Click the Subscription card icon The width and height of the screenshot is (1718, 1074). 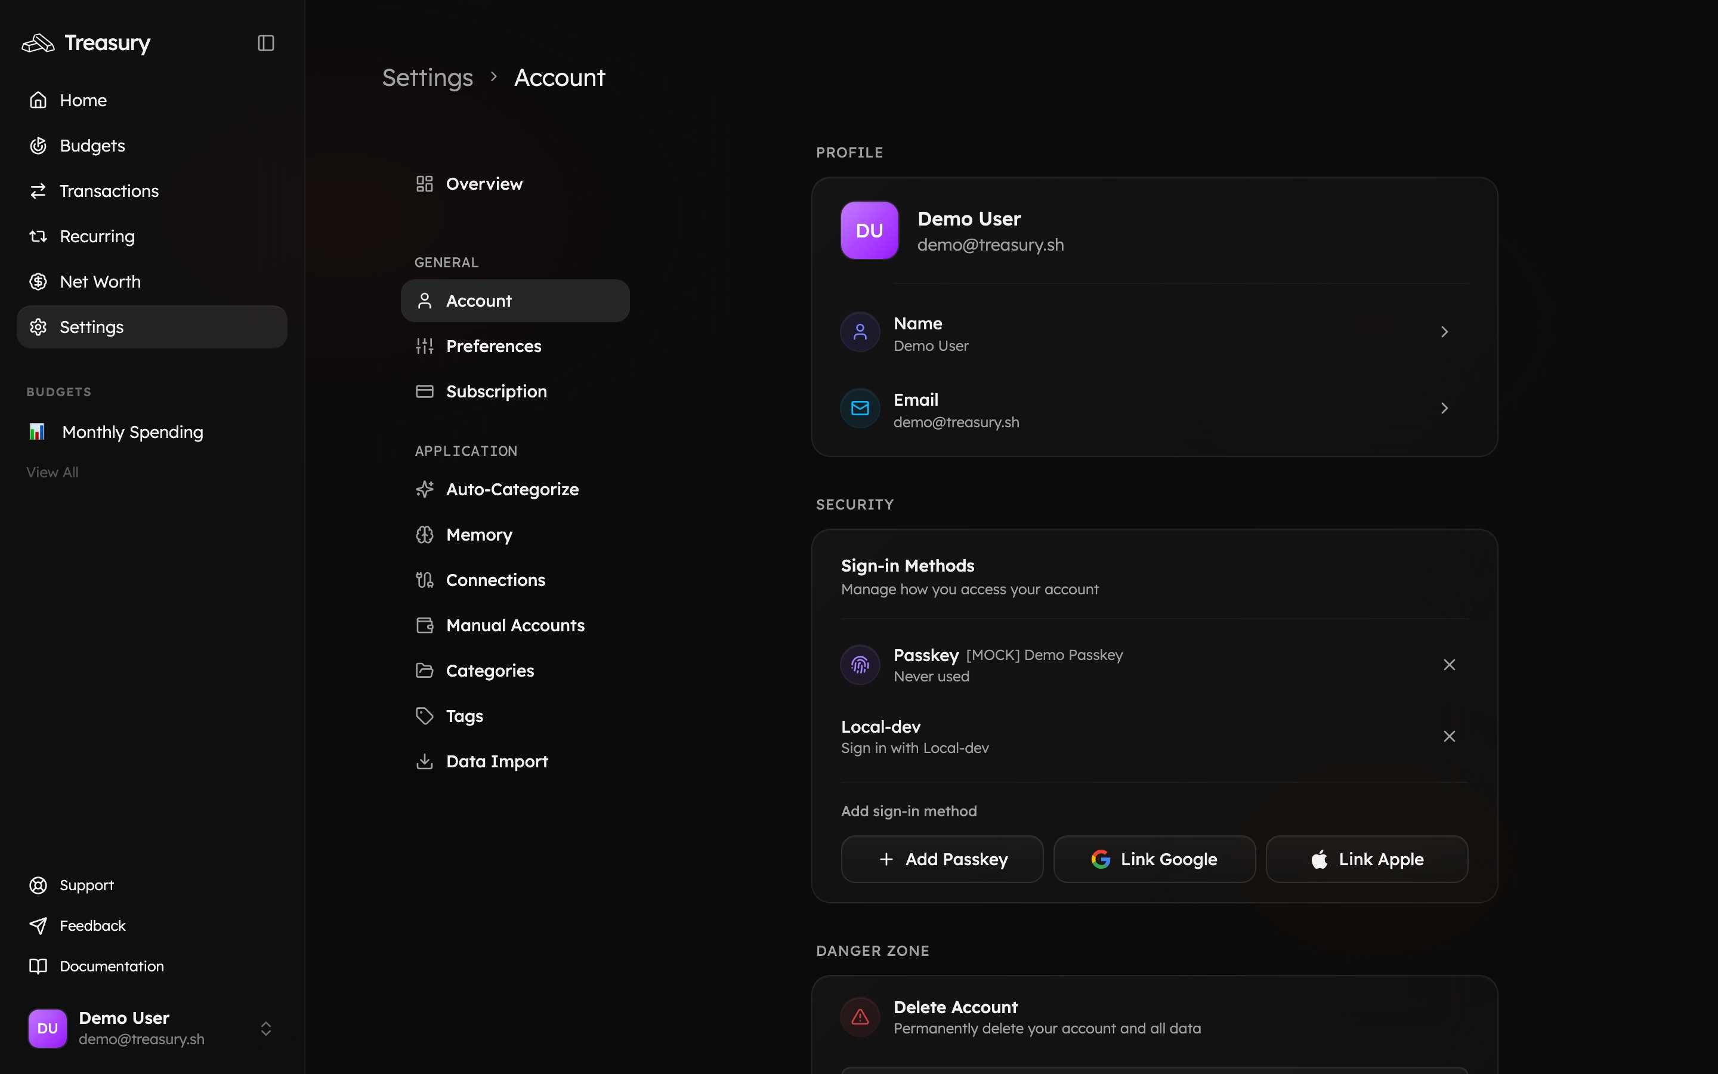pos(425,391)
